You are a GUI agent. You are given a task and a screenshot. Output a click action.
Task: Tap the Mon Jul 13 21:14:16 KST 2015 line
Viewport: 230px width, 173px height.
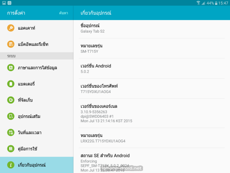click(106, 121)
